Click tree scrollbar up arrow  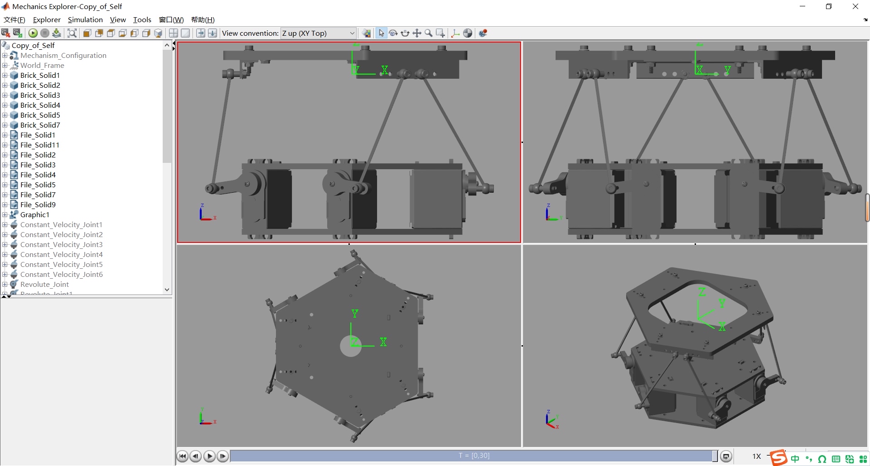[167, 45]
